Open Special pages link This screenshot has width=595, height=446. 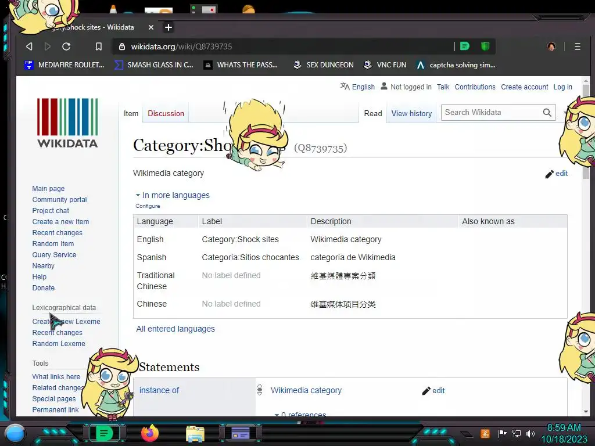pyautogui.click(x=54, y=398)
